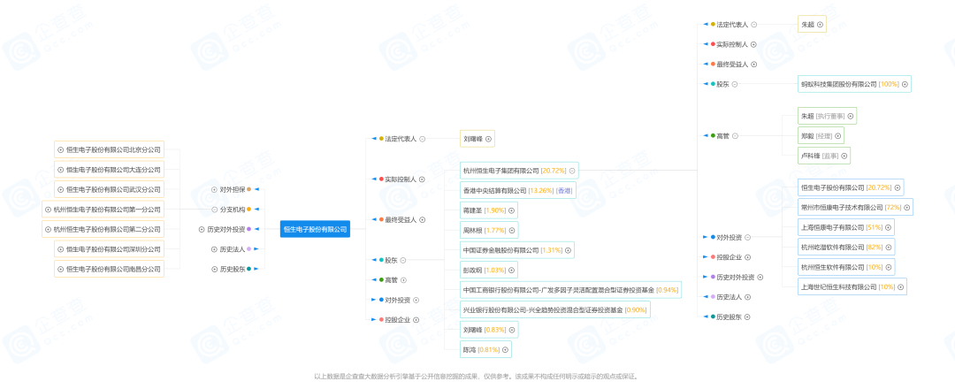Collapse 法定代表人 toggle linked to 刘曙峰

coord(422,139)
